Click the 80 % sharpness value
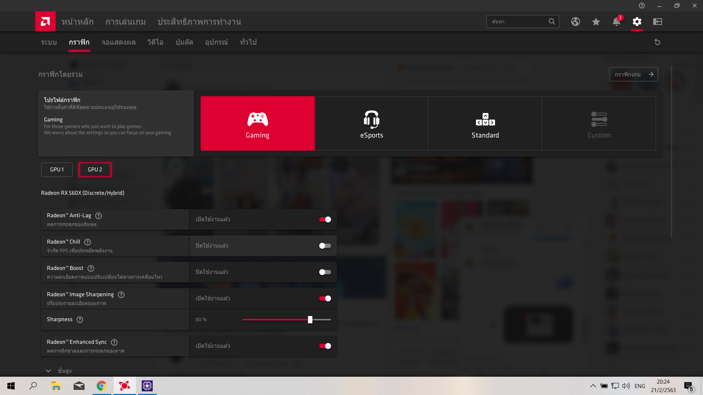 [201, 320]
